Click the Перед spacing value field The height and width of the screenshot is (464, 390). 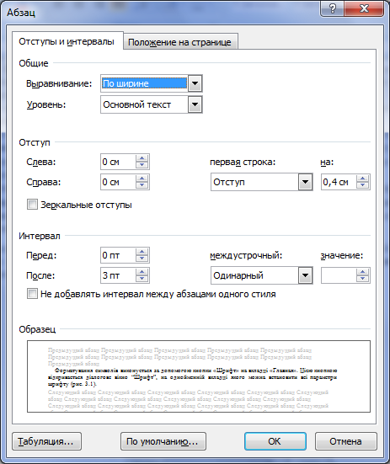(118, 255)
